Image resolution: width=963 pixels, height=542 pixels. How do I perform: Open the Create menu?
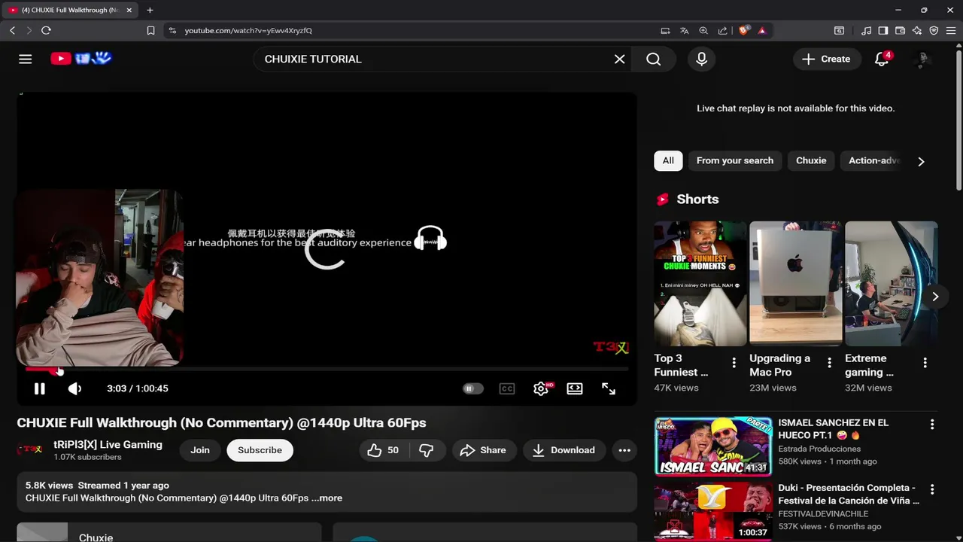[x=827, y=59]
